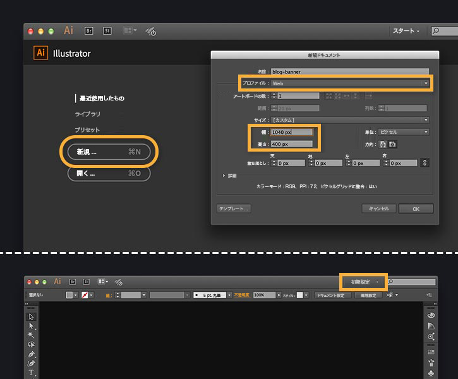The height and width of the screenshot is (379, 458).
Task: Open the プロファイル Web dropdown
Action: [x=350, y=83]
